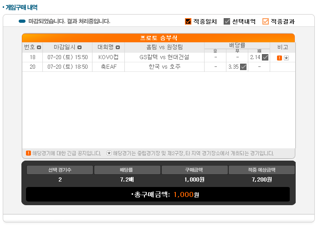
Task: Click the GS칼텍 vs 현대건설 match
Action: pos(164,57)
